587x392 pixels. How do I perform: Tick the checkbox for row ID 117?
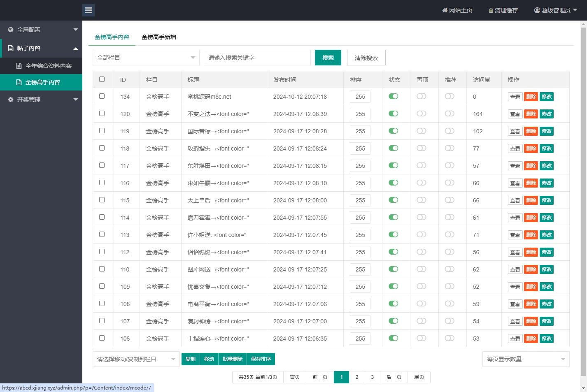point(102,165)
